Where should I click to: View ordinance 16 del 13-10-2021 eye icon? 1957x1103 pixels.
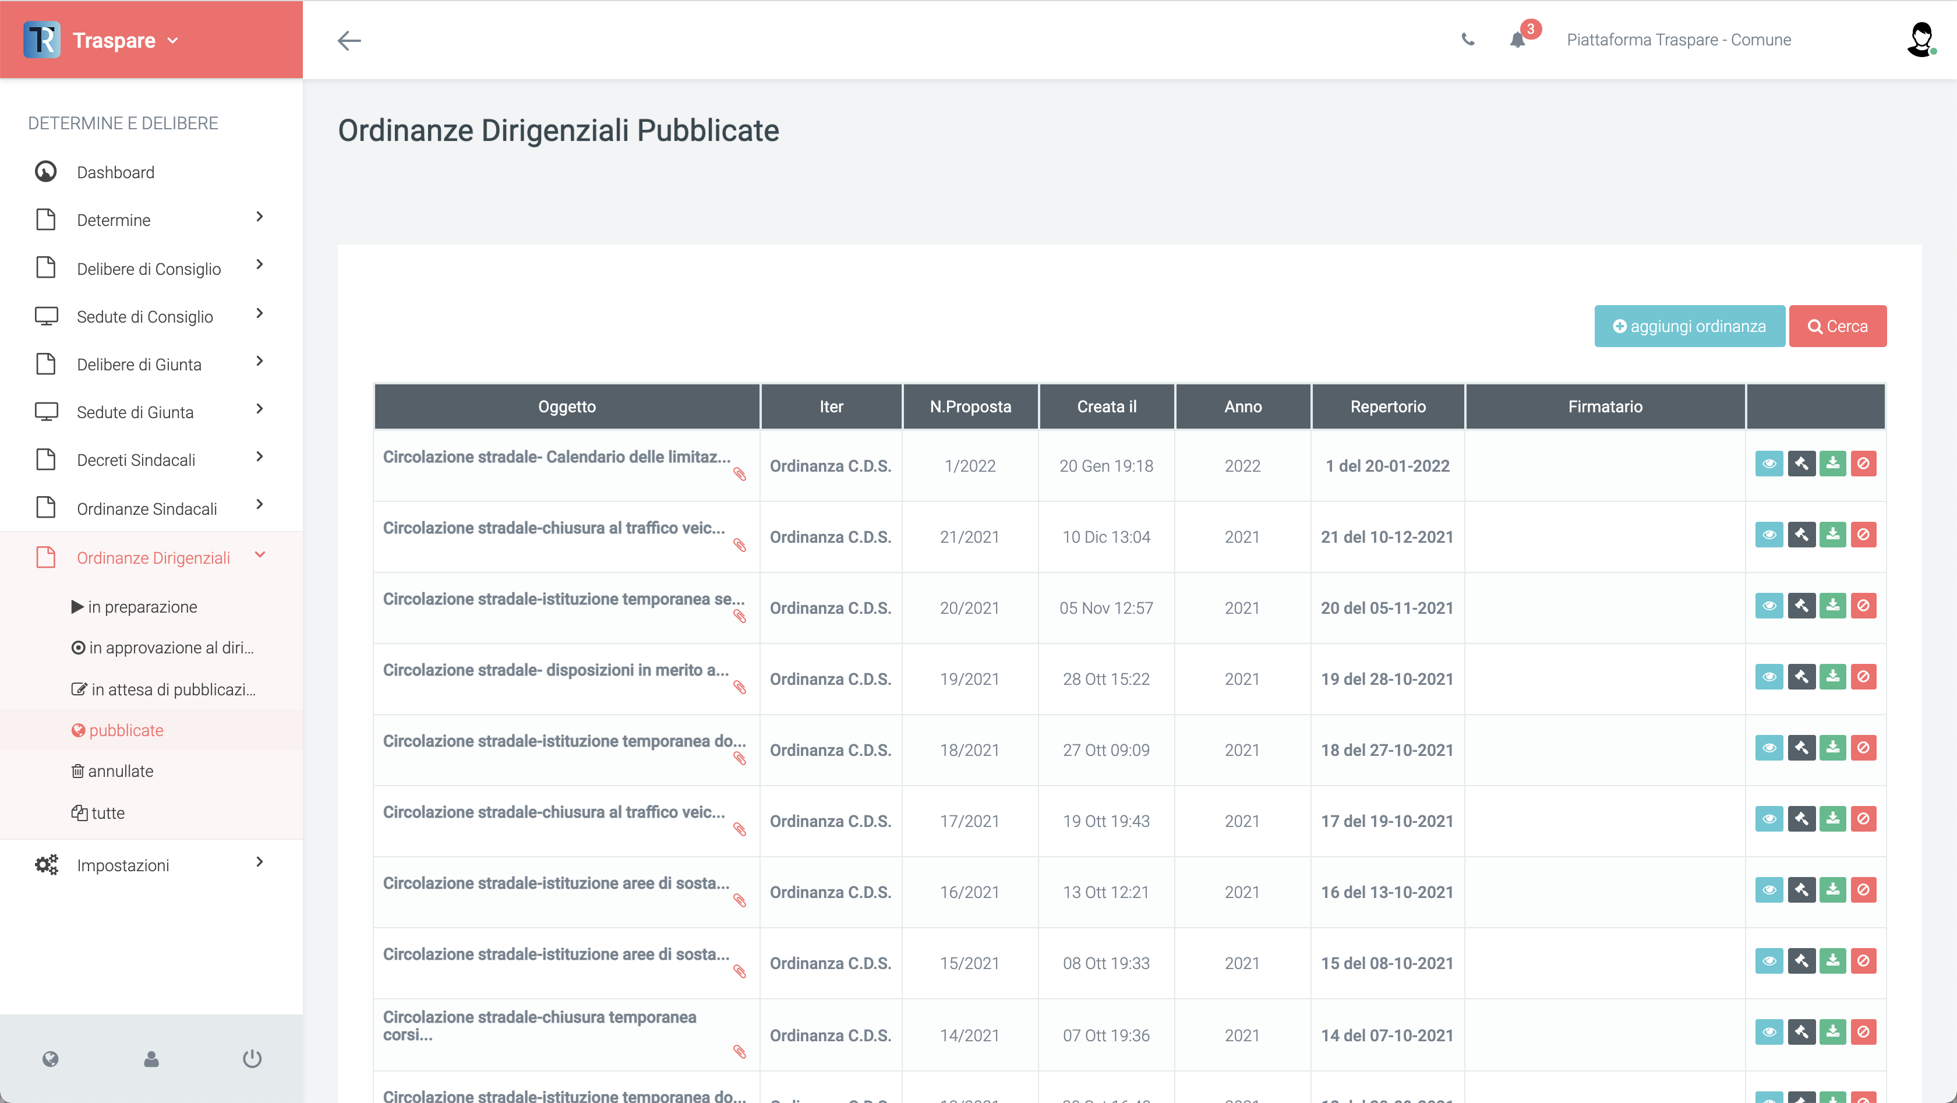tap(1769, 889)
